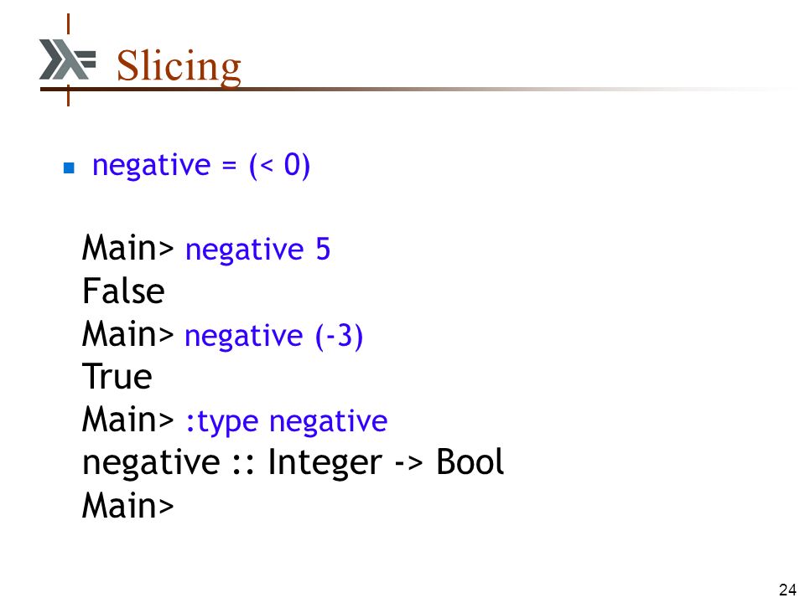The width and height of the screenshot is (805, 603).
Task: Click the negative = (< 0) definition
Action: pos(201,166)
